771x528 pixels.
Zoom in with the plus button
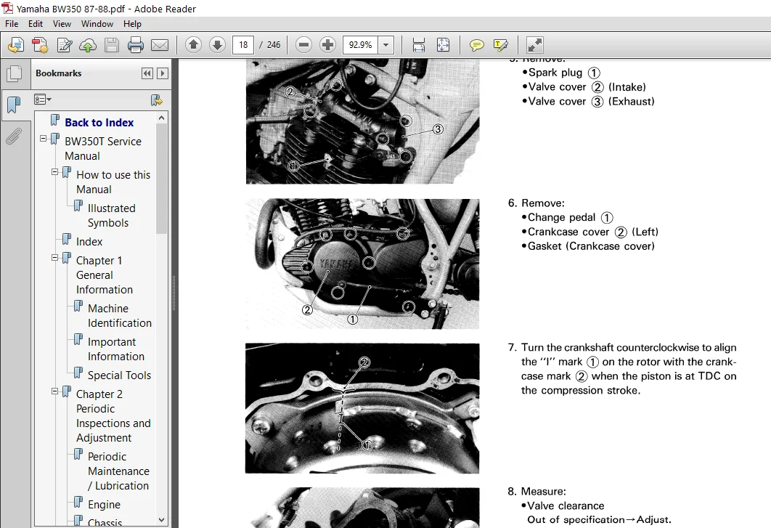point(327,45)
